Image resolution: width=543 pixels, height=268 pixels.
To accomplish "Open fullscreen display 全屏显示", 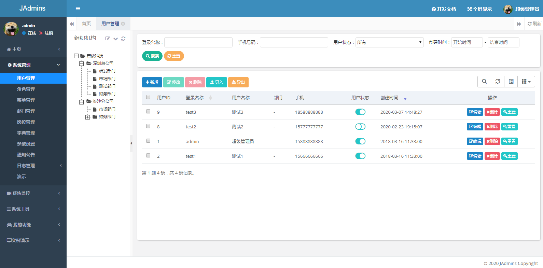I will [479, 9].
